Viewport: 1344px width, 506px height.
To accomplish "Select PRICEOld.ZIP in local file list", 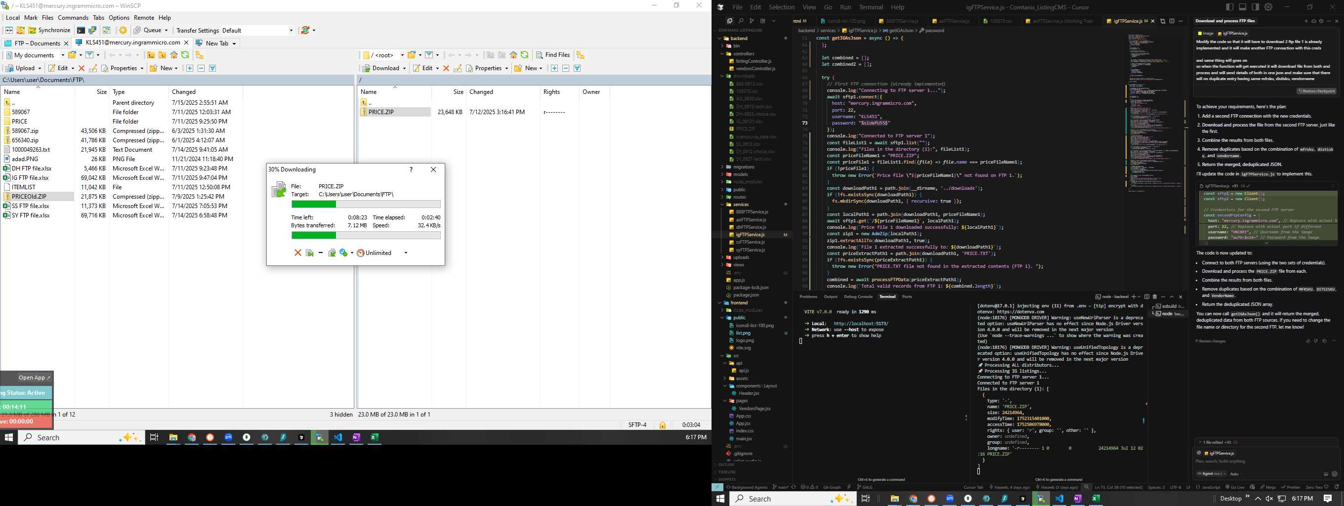I will [x=29, y=197].
